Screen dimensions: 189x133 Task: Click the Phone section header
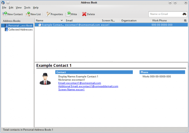coord(162,72)
